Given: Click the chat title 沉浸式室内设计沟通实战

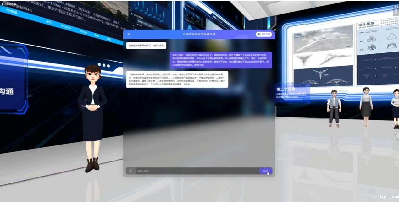Looking at the screenshot, I should [x=199, y=34].
